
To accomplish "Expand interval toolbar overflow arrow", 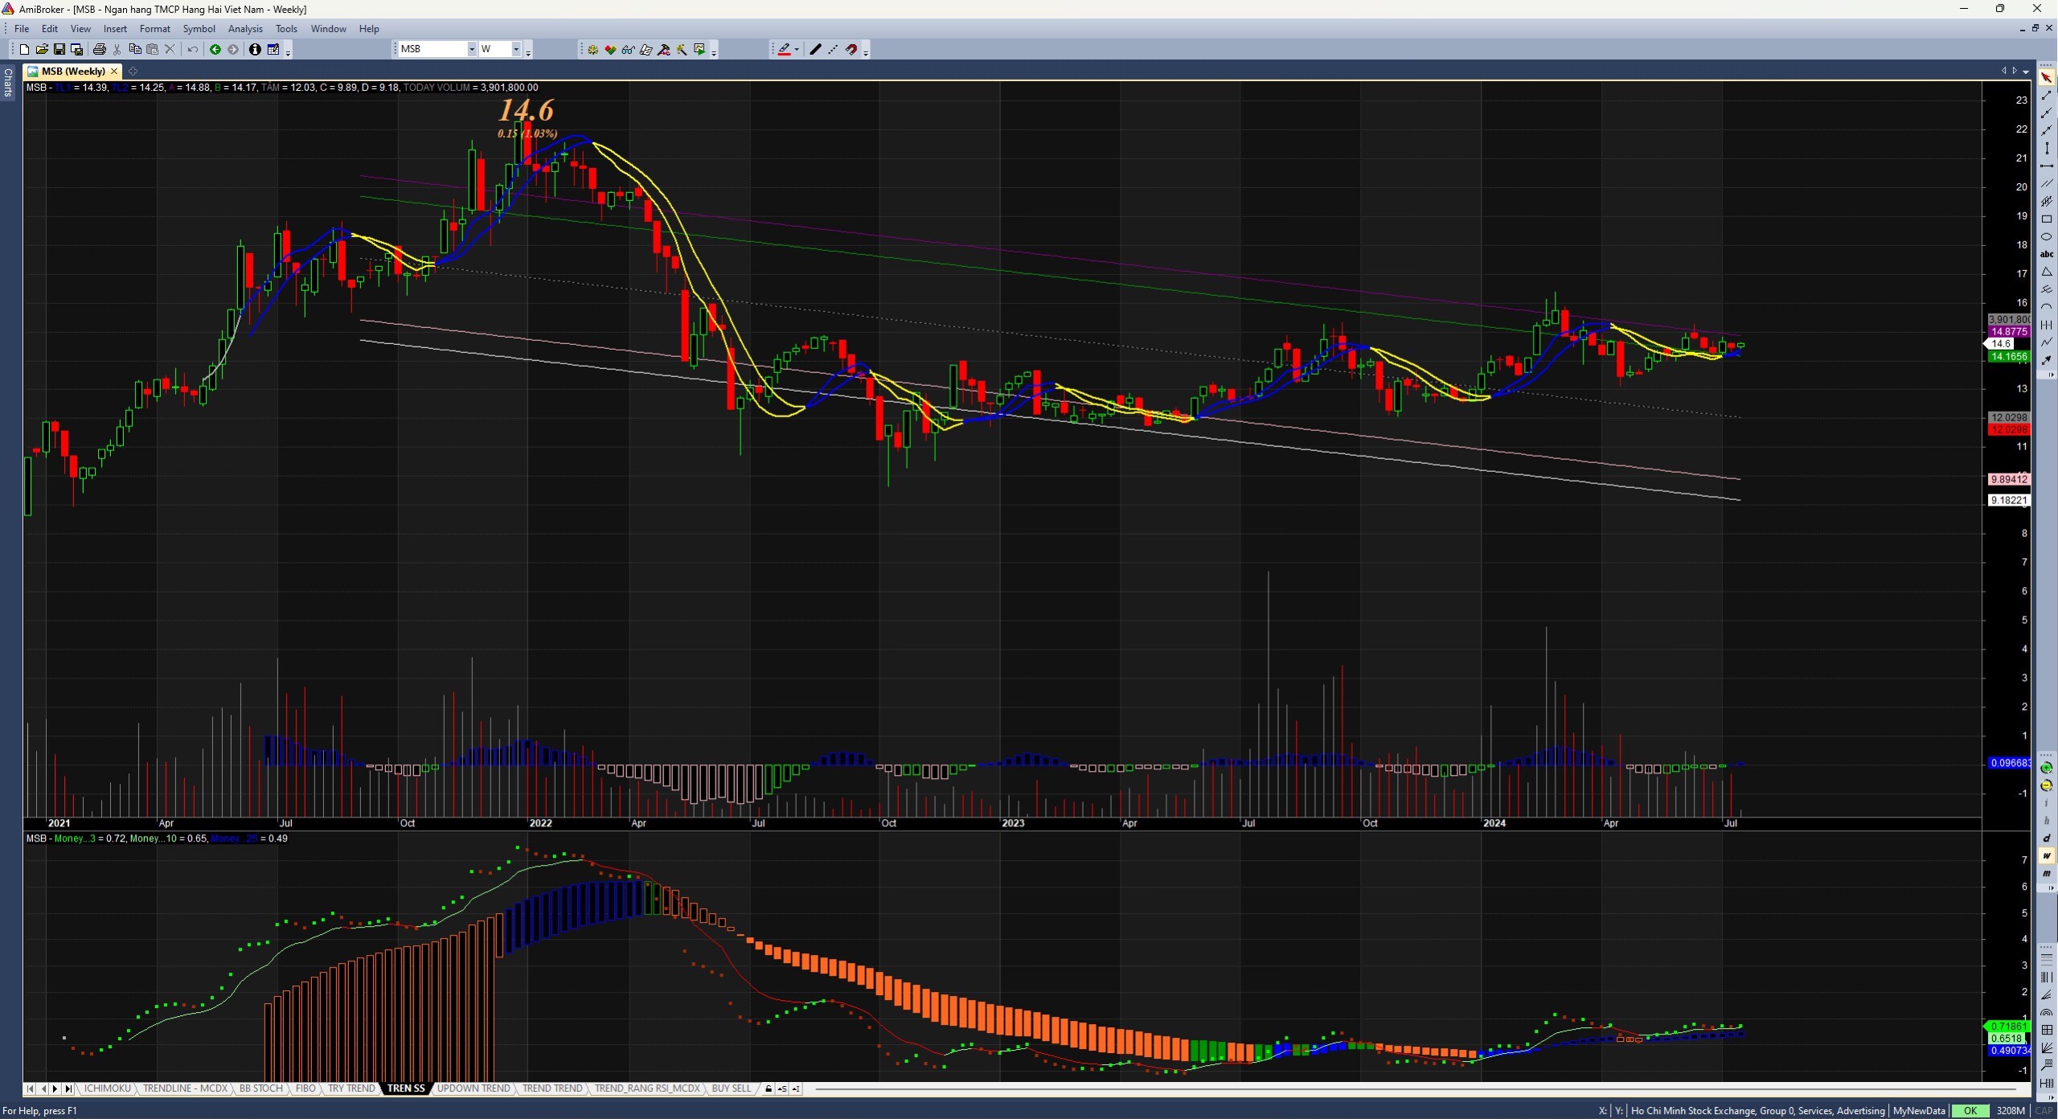I will [x=2051, y=887].
